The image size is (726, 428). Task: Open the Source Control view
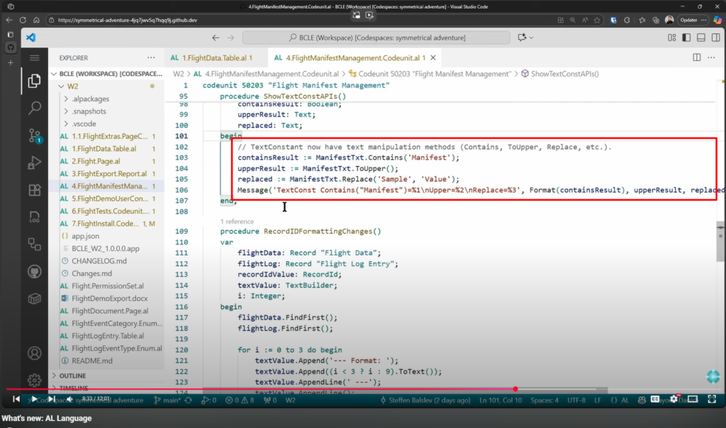(x=34, y=135)
